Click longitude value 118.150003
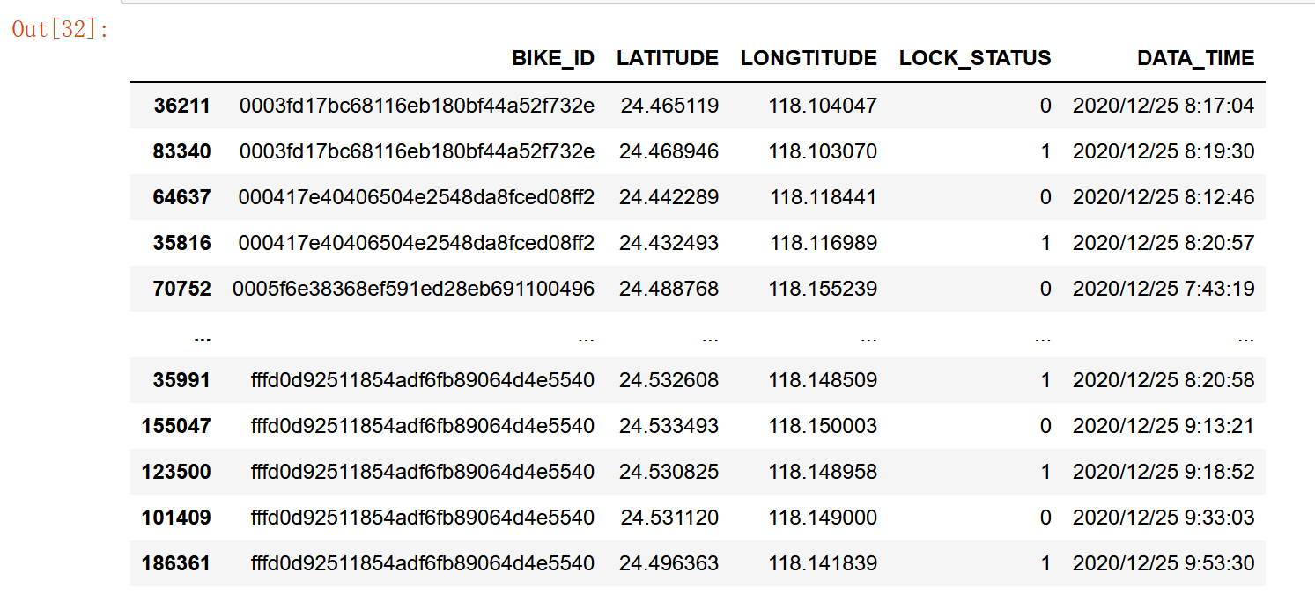 (823, 426)
